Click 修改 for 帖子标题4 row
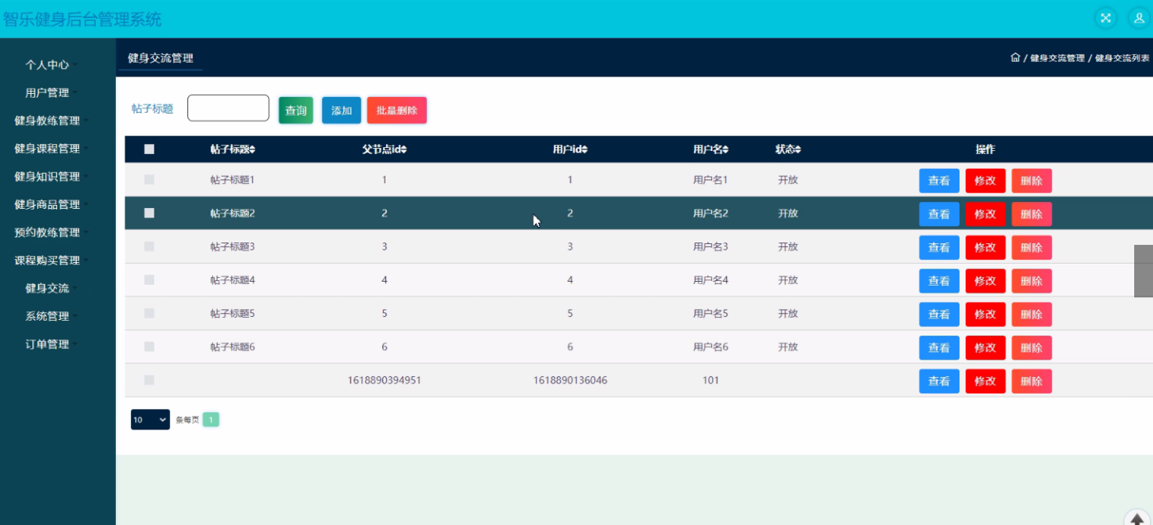Image resolution: width=1153 pixels, height=525 pixels. 985,281
